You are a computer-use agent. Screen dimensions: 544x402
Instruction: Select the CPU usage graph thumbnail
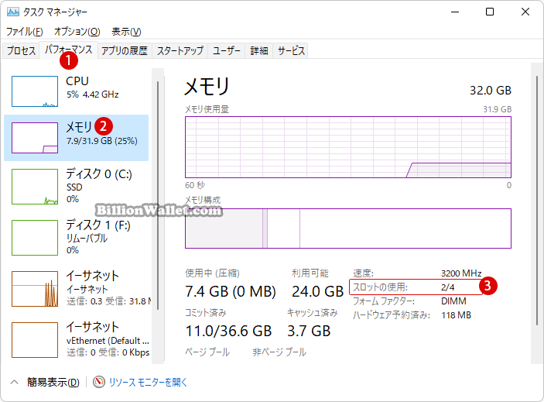35,91
